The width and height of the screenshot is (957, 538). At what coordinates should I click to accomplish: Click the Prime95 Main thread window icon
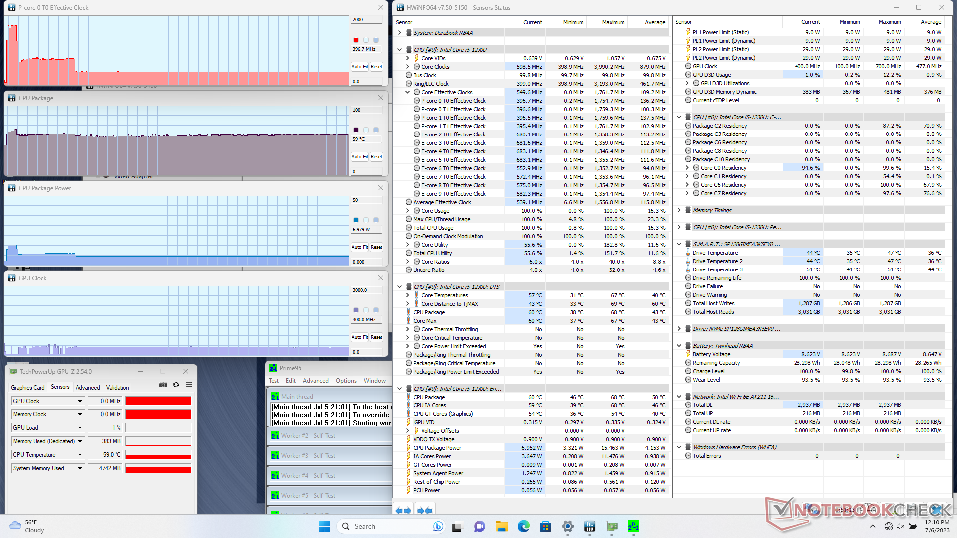(275, 397)
